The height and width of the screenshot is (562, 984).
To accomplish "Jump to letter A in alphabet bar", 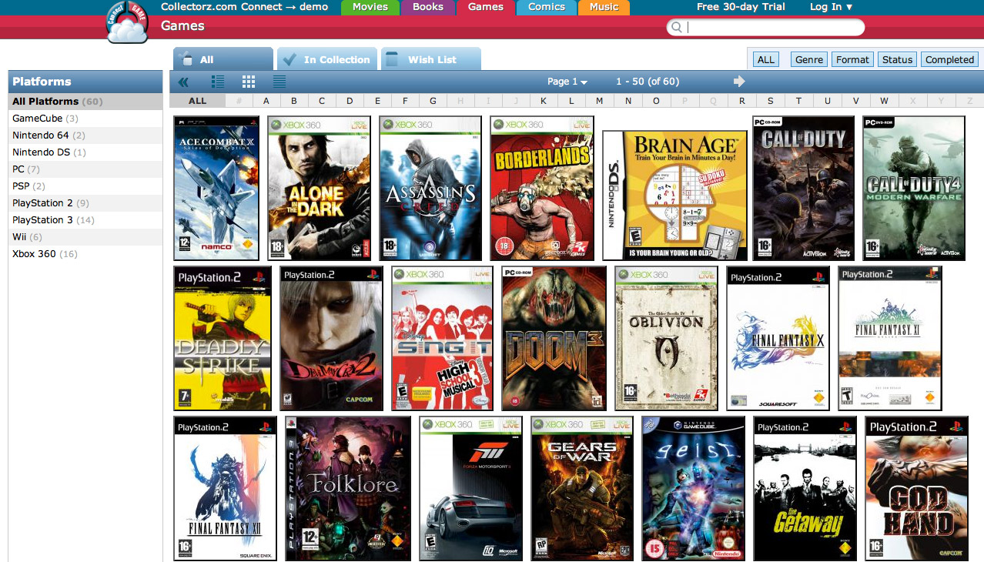I will coord(266,101).
